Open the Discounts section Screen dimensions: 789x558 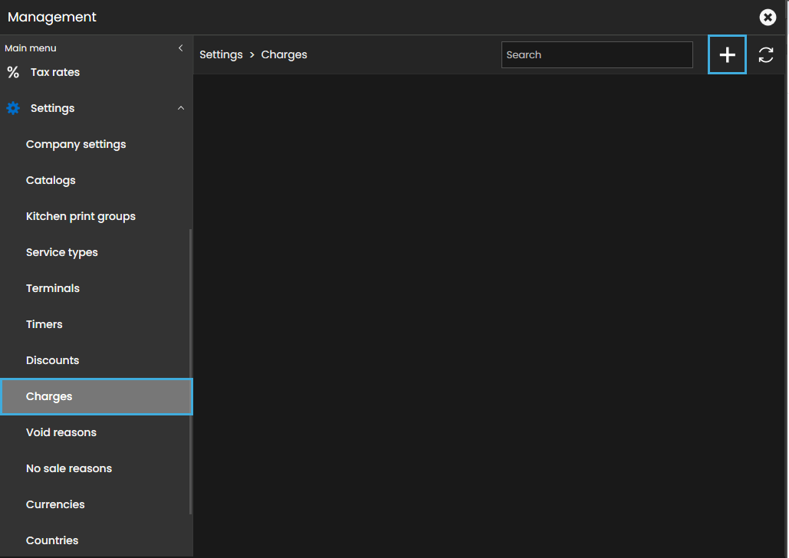tap(52, 360)
